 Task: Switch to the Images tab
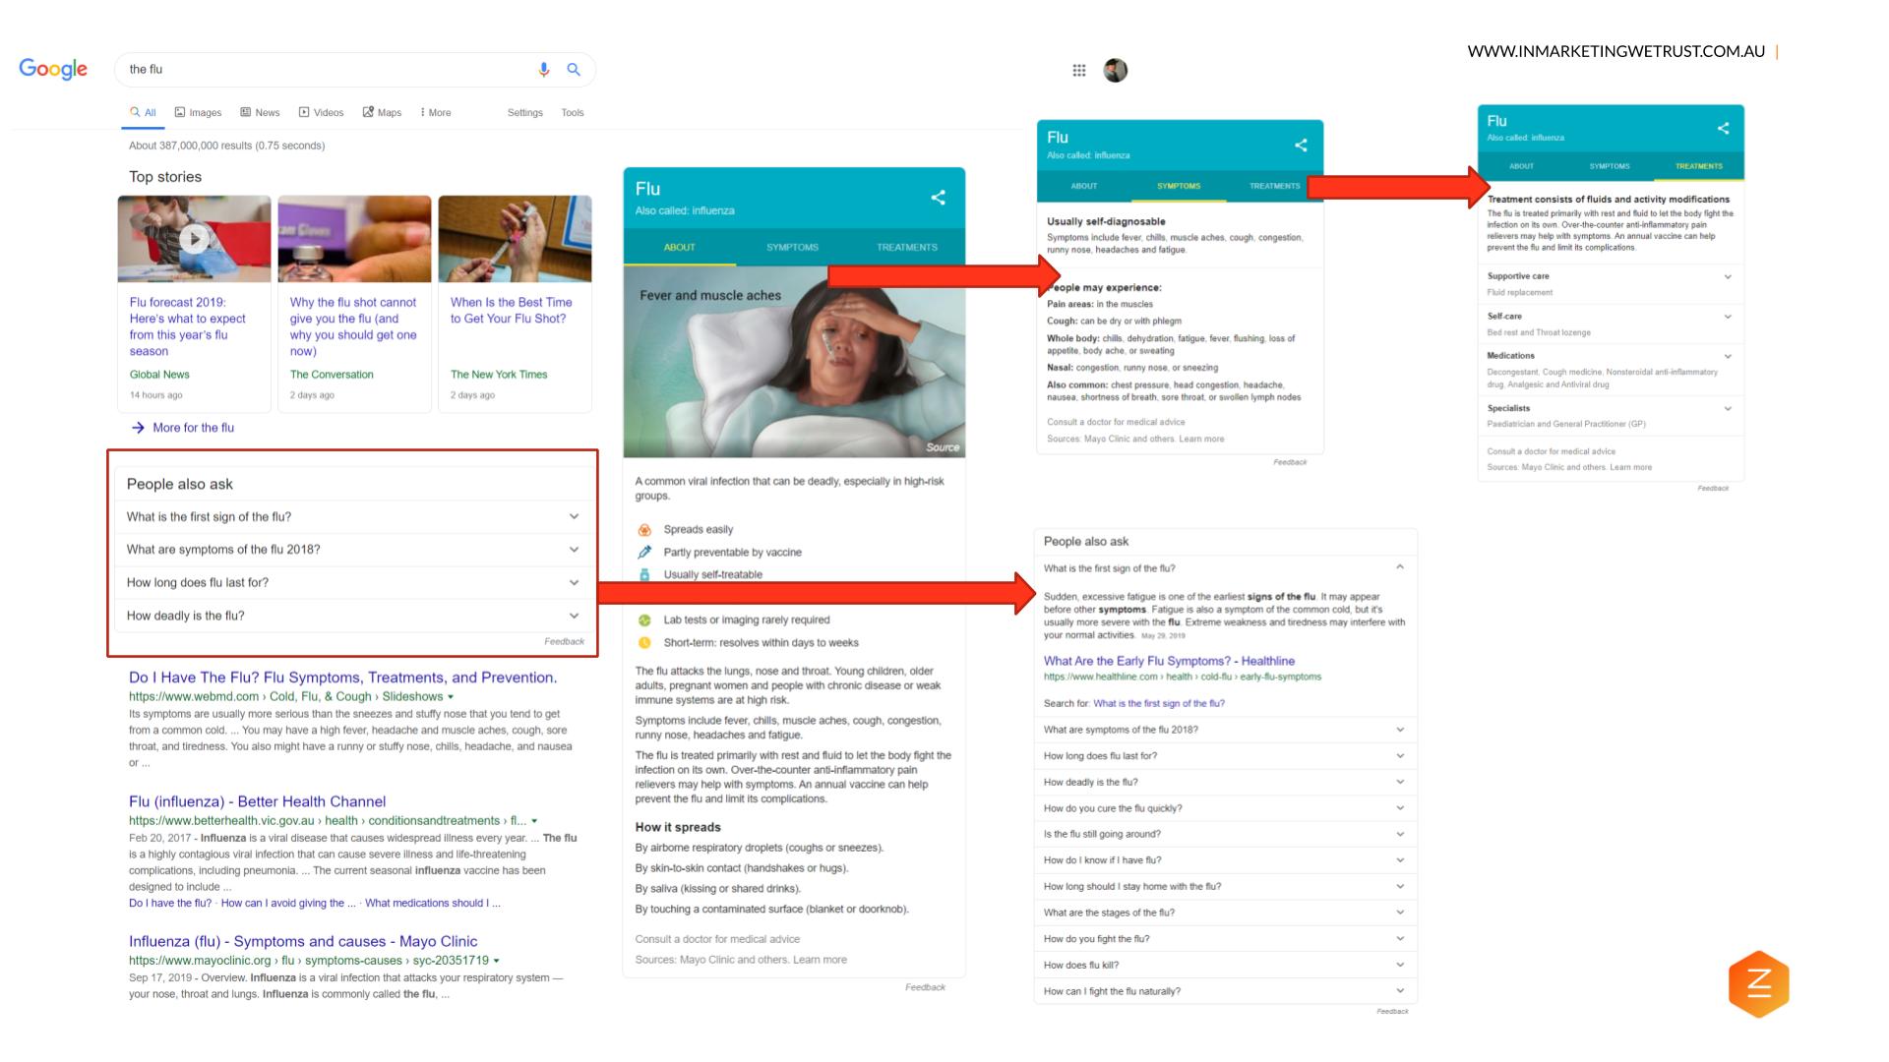tap(198, 112)
